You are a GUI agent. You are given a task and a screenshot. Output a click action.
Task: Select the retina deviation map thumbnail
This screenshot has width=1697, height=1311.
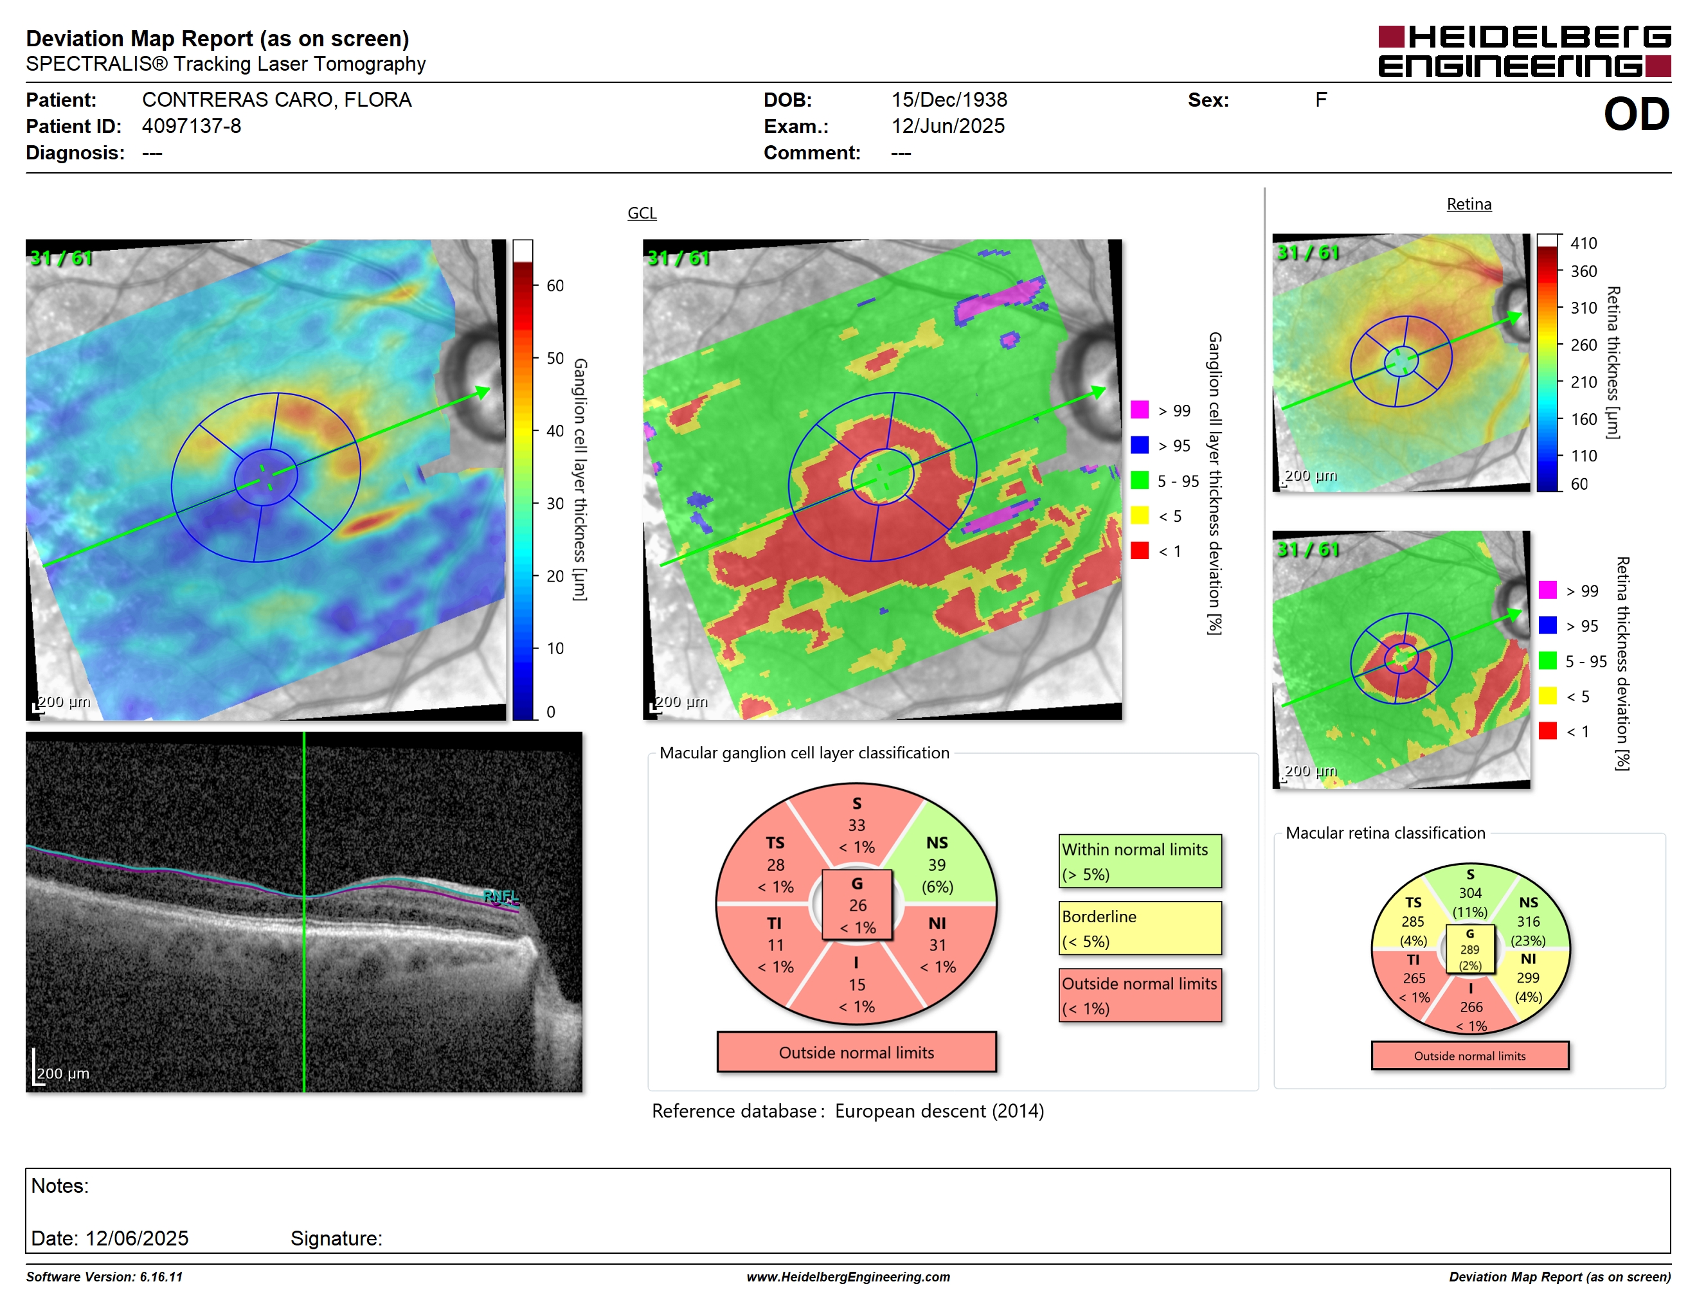1401,659
